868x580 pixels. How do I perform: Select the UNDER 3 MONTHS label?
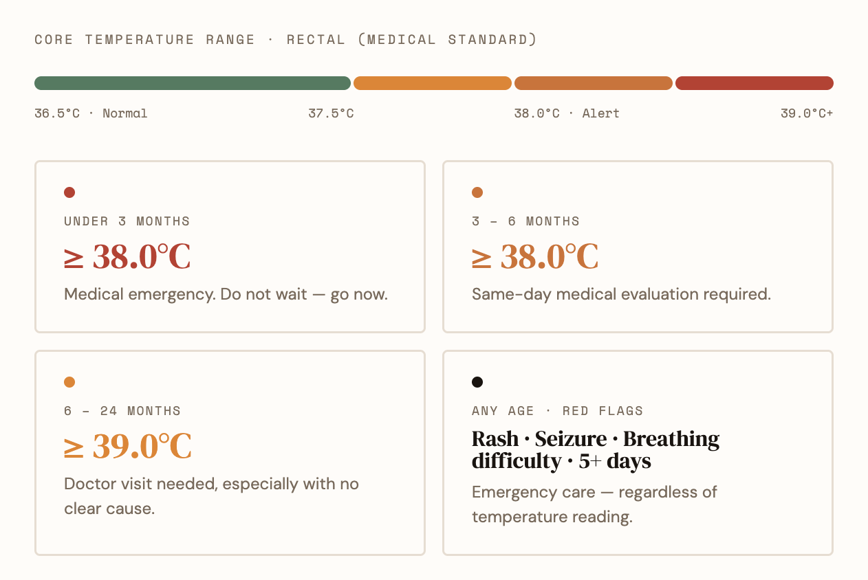click(x=127, y=221)
